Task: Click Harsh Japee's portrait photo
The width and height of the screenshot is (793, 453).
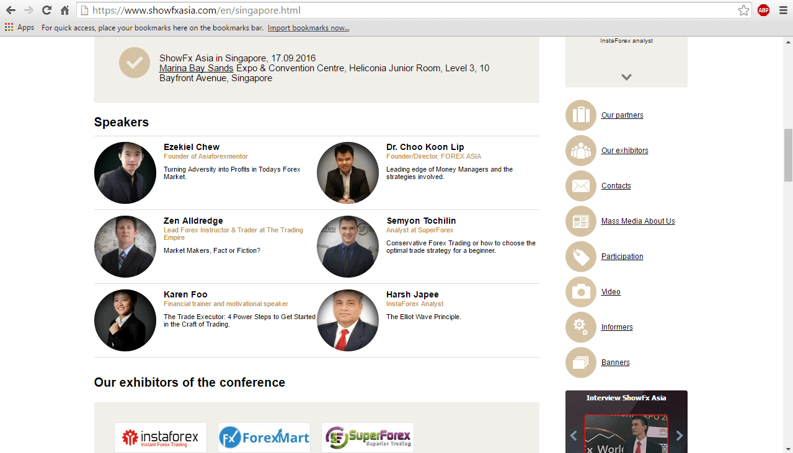Action: click(348, 320)
